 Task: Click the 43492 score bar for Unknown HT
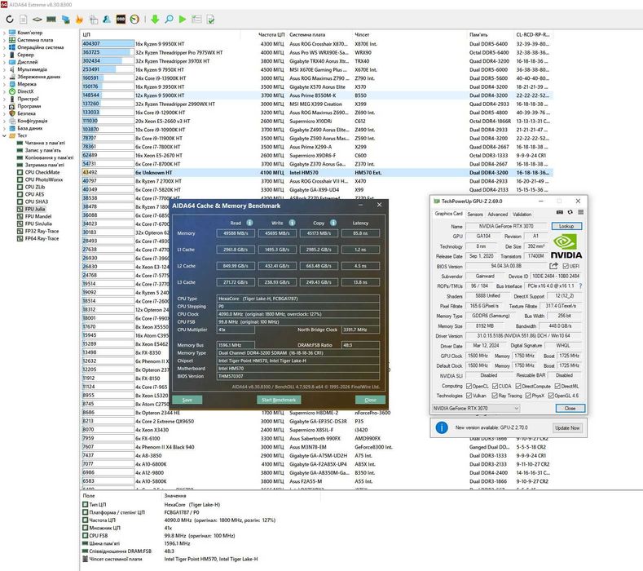108,172
